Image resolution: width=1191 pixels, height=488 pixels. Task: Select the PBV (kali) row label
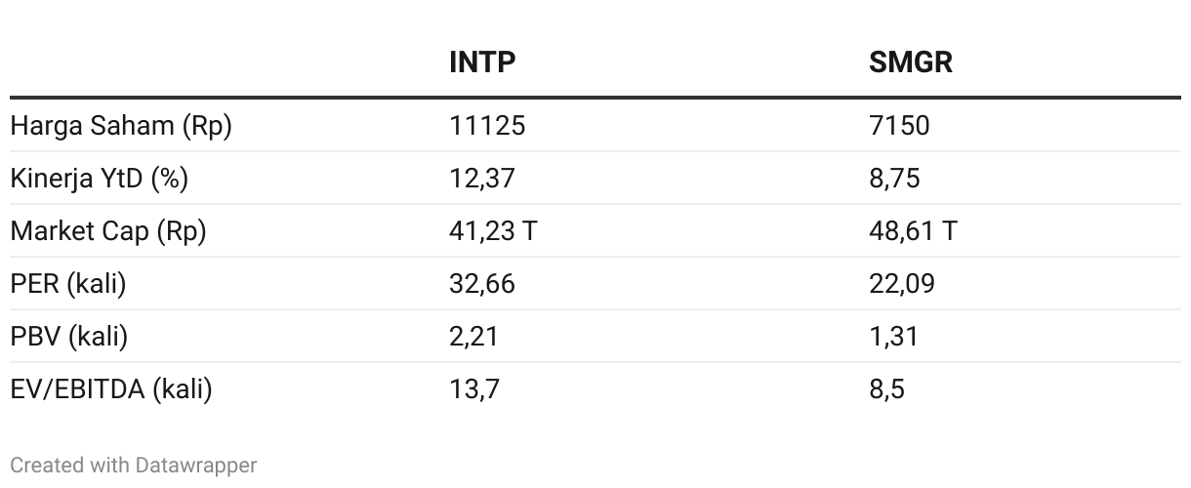coord(69,337)
